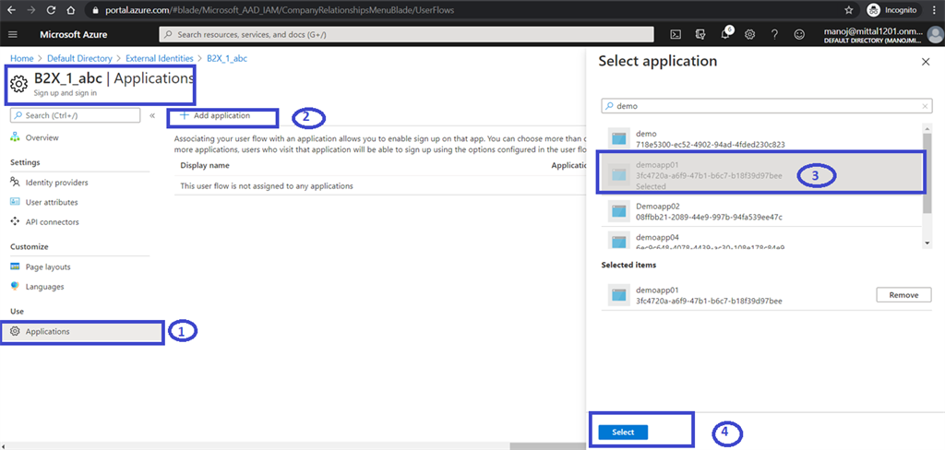Click Directory + subscription filter icon

click(700, 34)
